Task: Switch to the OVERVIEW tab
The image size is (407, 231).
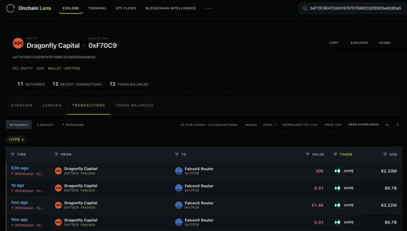Action: (x=22, y=106)
